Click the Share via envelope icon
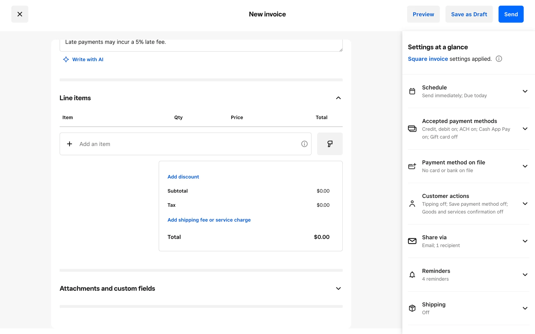 click(412, 241)
